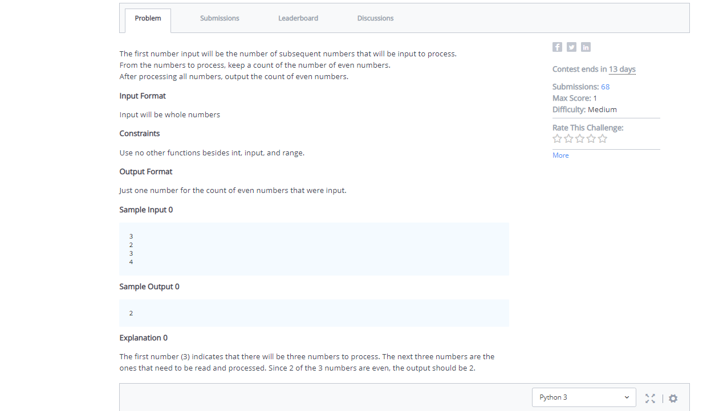The height and width of the screenshot is (411, 711).
Task: Rate the challenge with three stars
Action: [579, 138]
